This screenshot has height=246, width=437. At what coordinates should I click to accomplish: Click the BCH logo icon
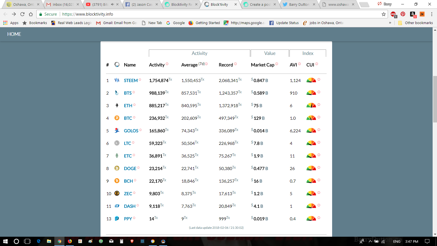[117, 181]
